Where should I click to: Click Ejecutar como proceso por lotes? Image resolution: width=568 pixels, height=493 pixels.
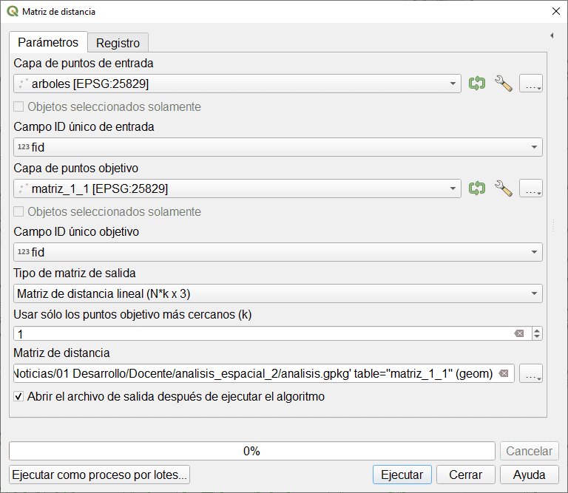pyautogui.click(x=100, y=475)
